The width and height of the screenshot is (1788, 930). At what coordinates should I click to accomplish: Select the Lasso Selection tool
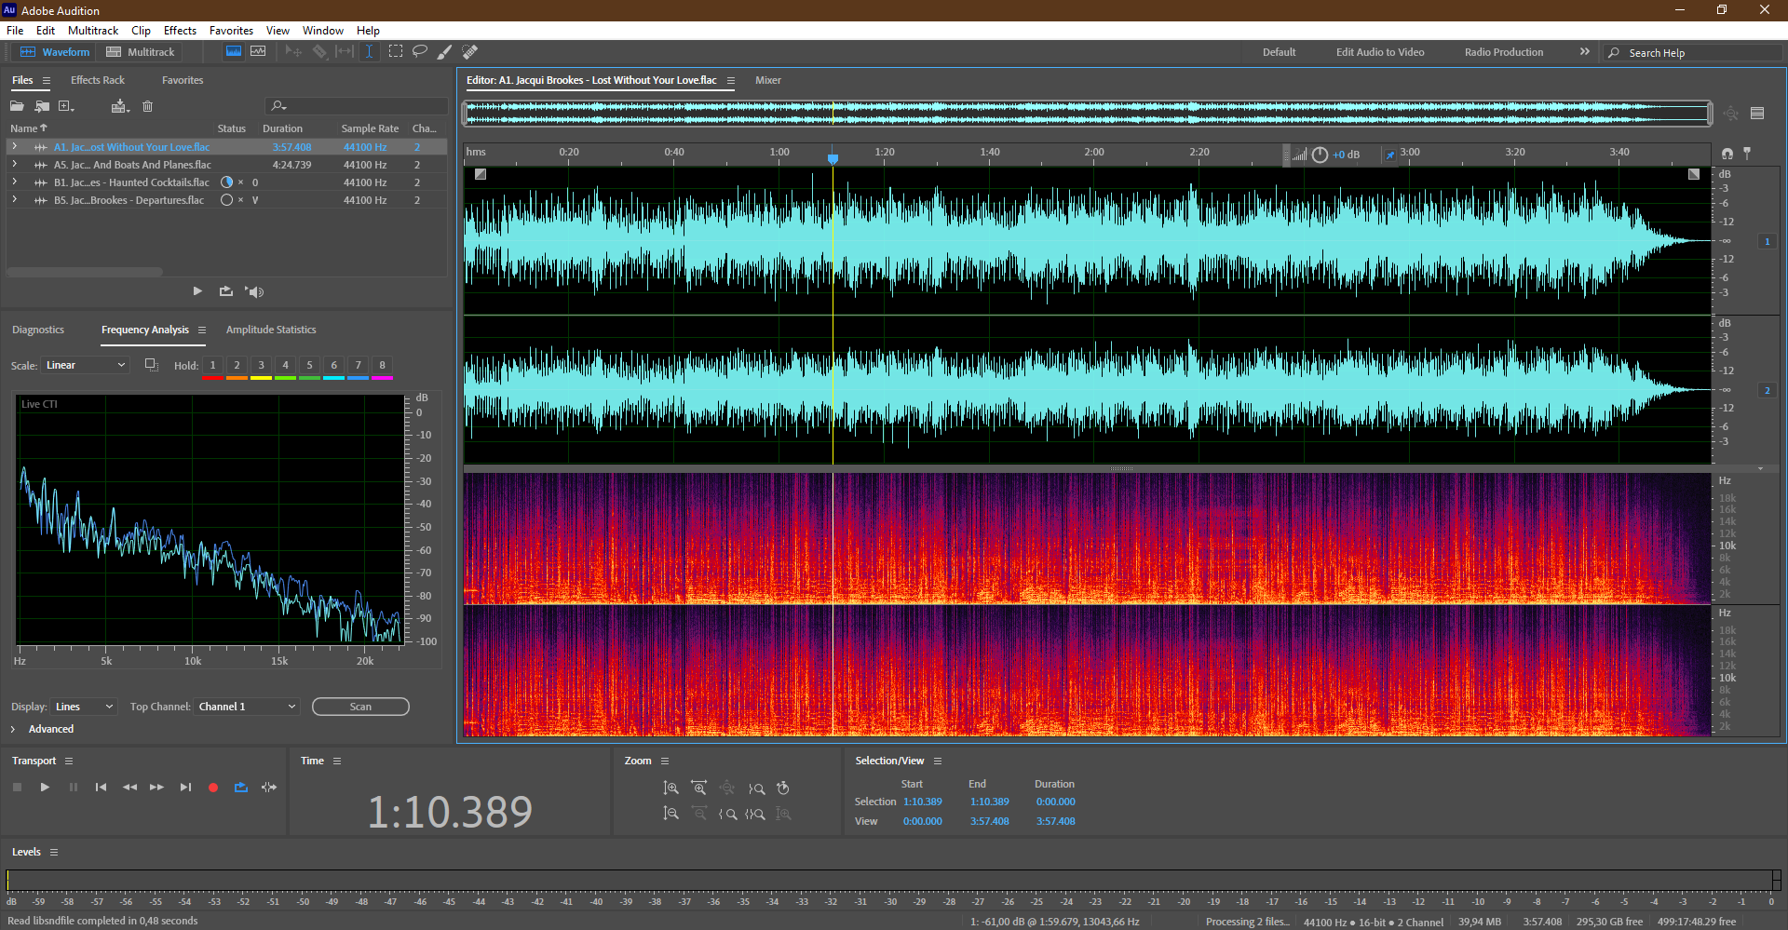pos(420,51)
